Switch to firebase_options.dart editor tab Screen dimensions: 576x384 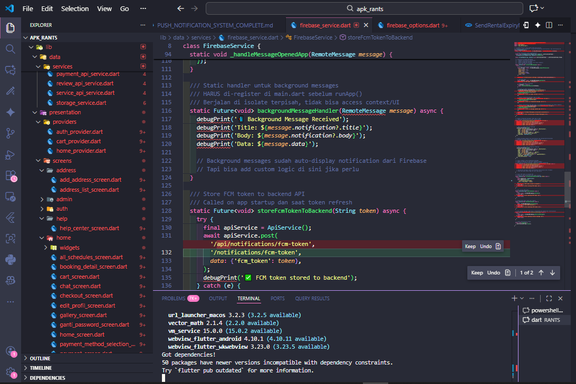[x=412, y=25]
